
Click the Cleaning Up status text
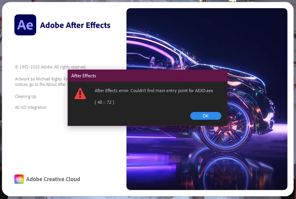26,96
